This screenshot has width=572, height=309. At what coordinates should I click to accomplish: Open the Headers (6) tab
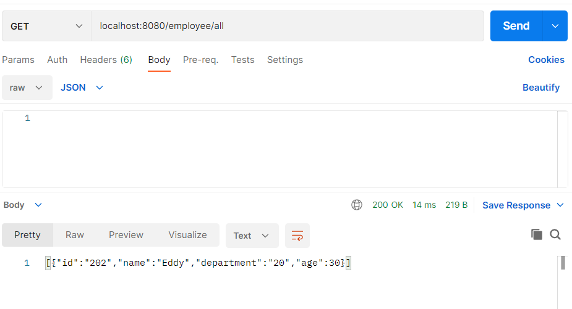[x=106, y=60]
